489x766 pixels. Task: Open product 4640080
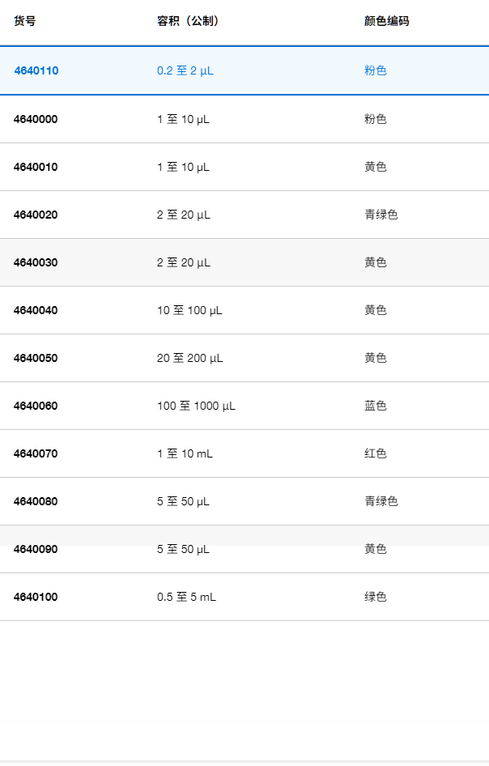(36, 501)
